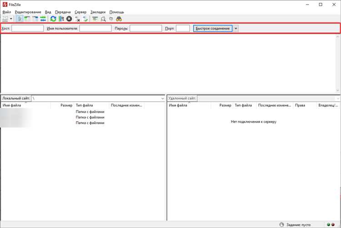
Task: Open the Помощь menu
Action: click(x=116, y=12)
